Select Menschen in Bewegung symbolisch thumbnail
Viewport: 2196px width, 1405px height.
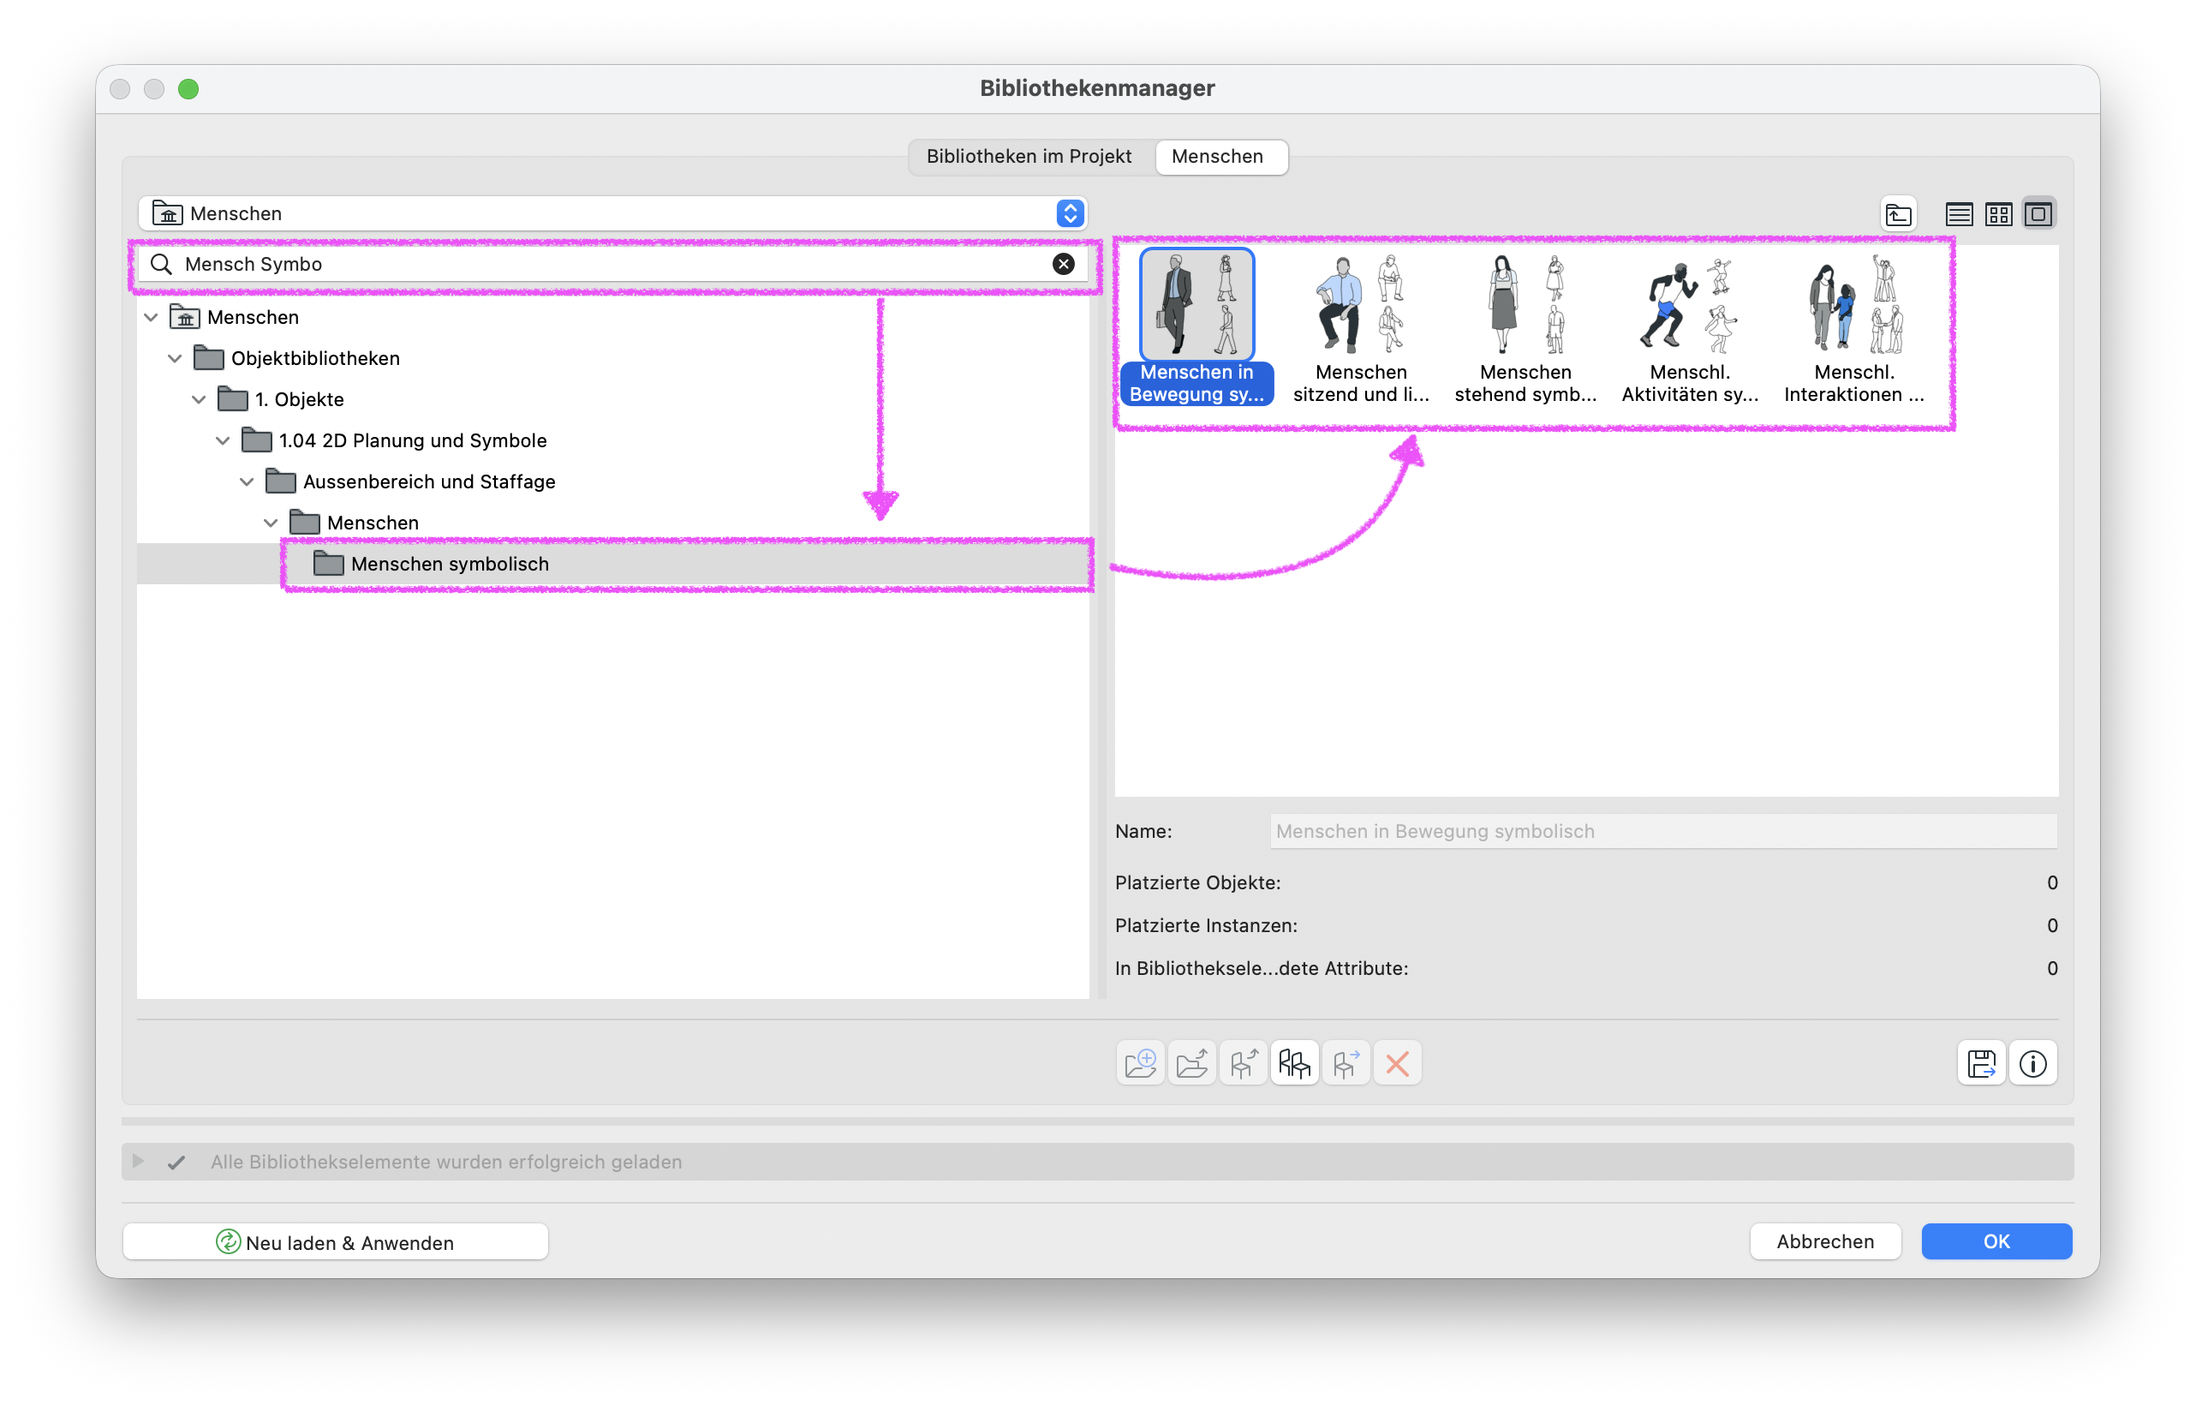[x=1196, y=304]
